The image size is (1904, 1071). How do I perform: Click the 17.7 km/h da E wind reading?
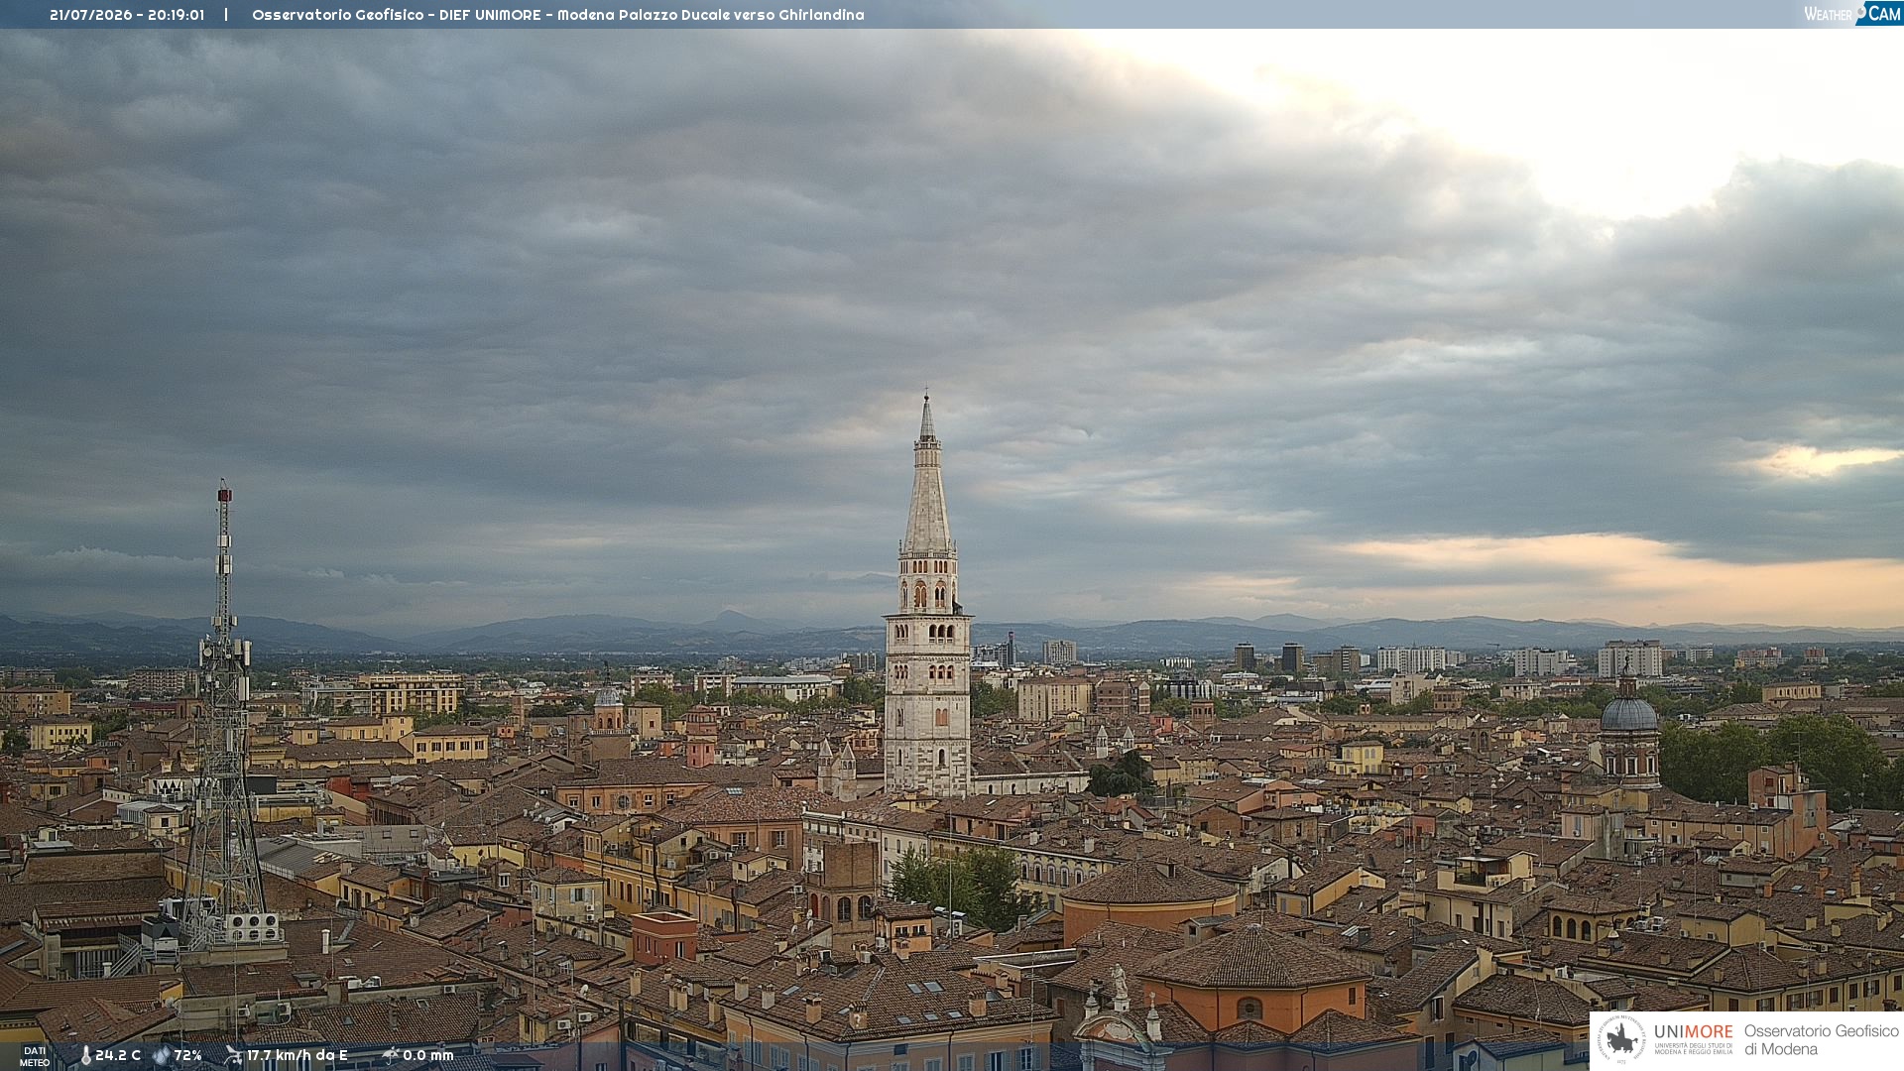click(297, 1056)
